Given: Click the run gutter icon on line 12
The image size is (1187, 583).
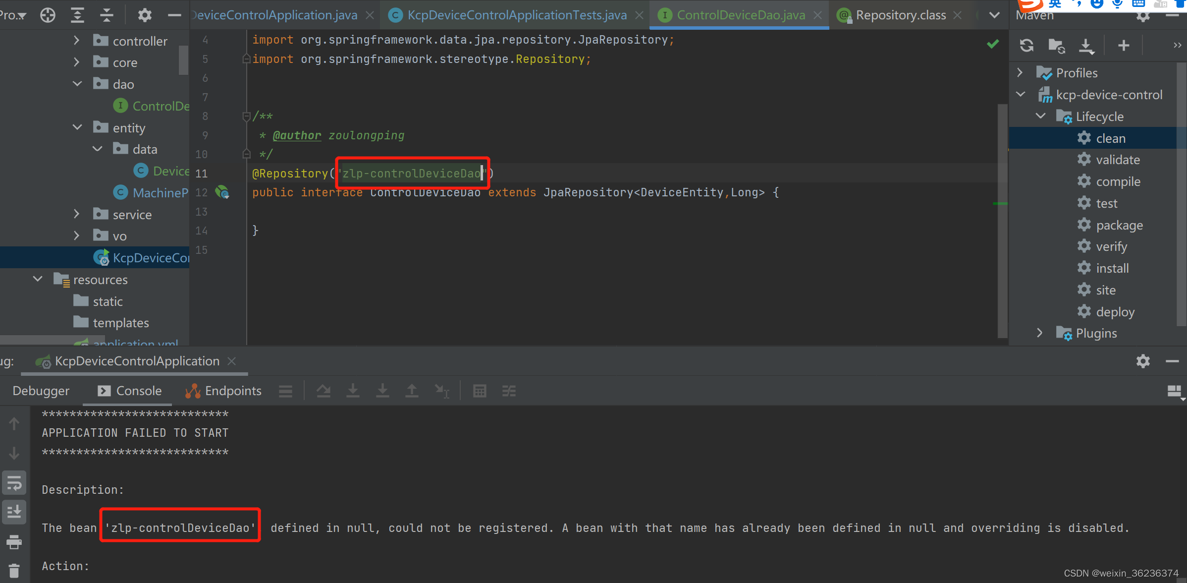Looking at the screenshot, I should pos(223,192).
